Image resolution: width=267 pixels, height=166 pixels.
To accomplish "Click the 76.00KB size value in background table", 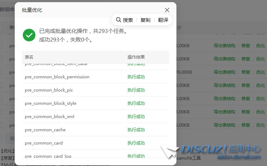I will coord(184,72).
